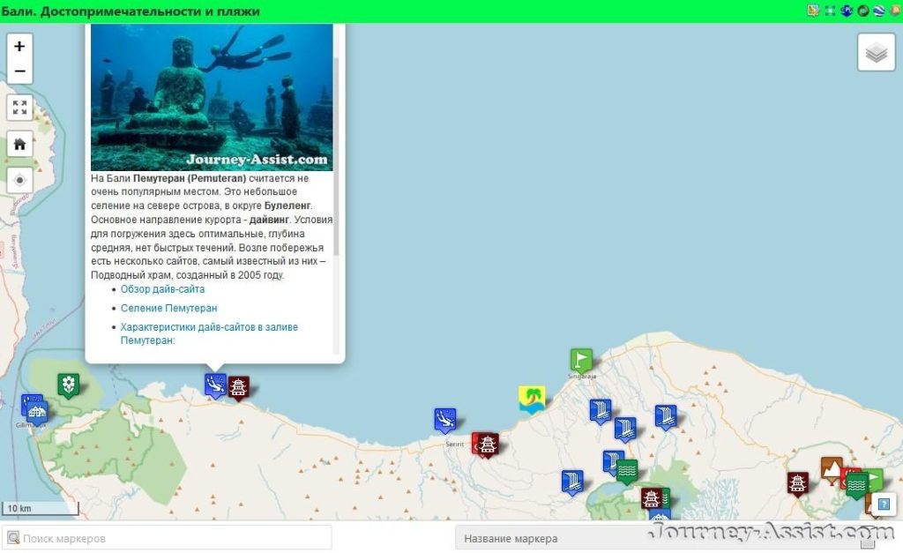Image resolution: width=903 pixels, height=553 pixels.
Task: Select the temple marker below Seririt
Action: coord(487,445)
